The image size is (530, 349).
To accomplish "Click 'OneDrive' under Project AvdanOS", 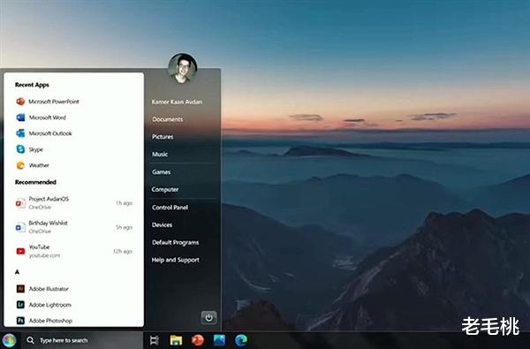I will pos(40,208).
